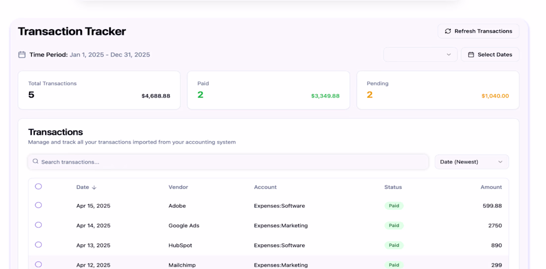The image size is (546, 269).
Task: Sort by the Date column header
Action: pos(86,187)
